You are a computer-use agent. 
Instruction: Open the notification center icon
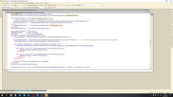tap(170, 95)
